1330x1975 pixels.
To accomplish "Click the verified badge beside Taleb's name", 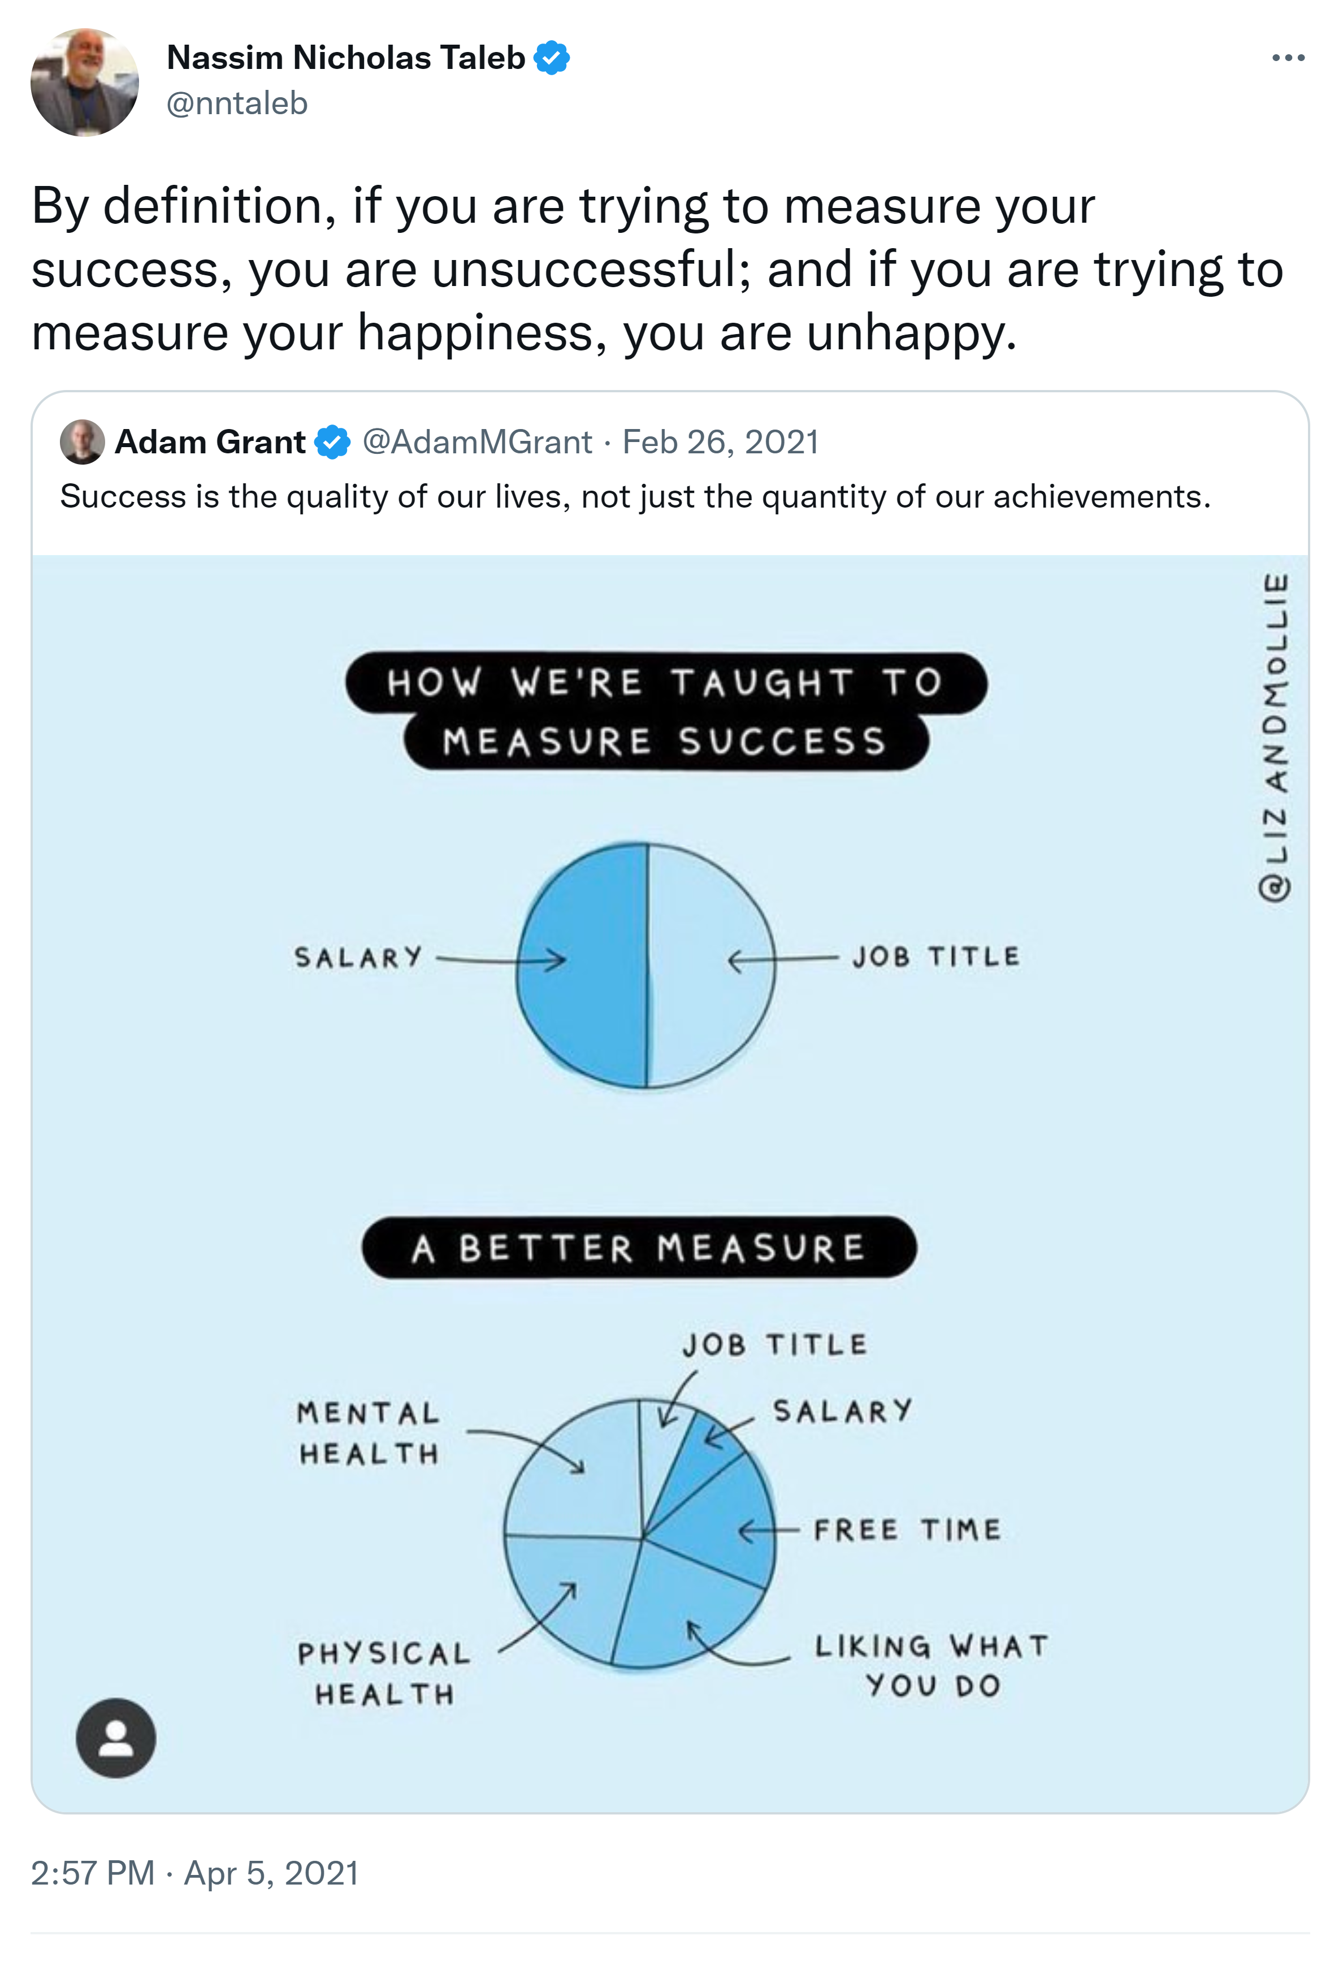I will pos(551,59).
